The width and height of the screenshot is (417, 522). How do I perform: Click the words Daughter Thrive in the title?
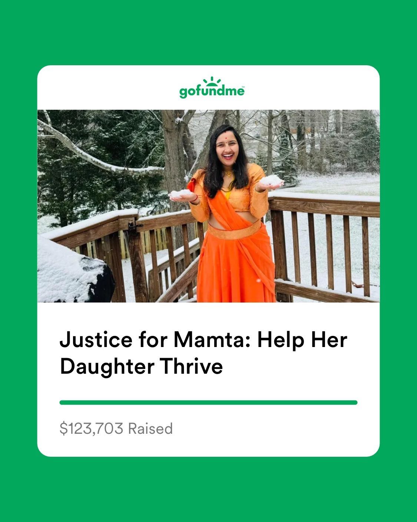141,366
